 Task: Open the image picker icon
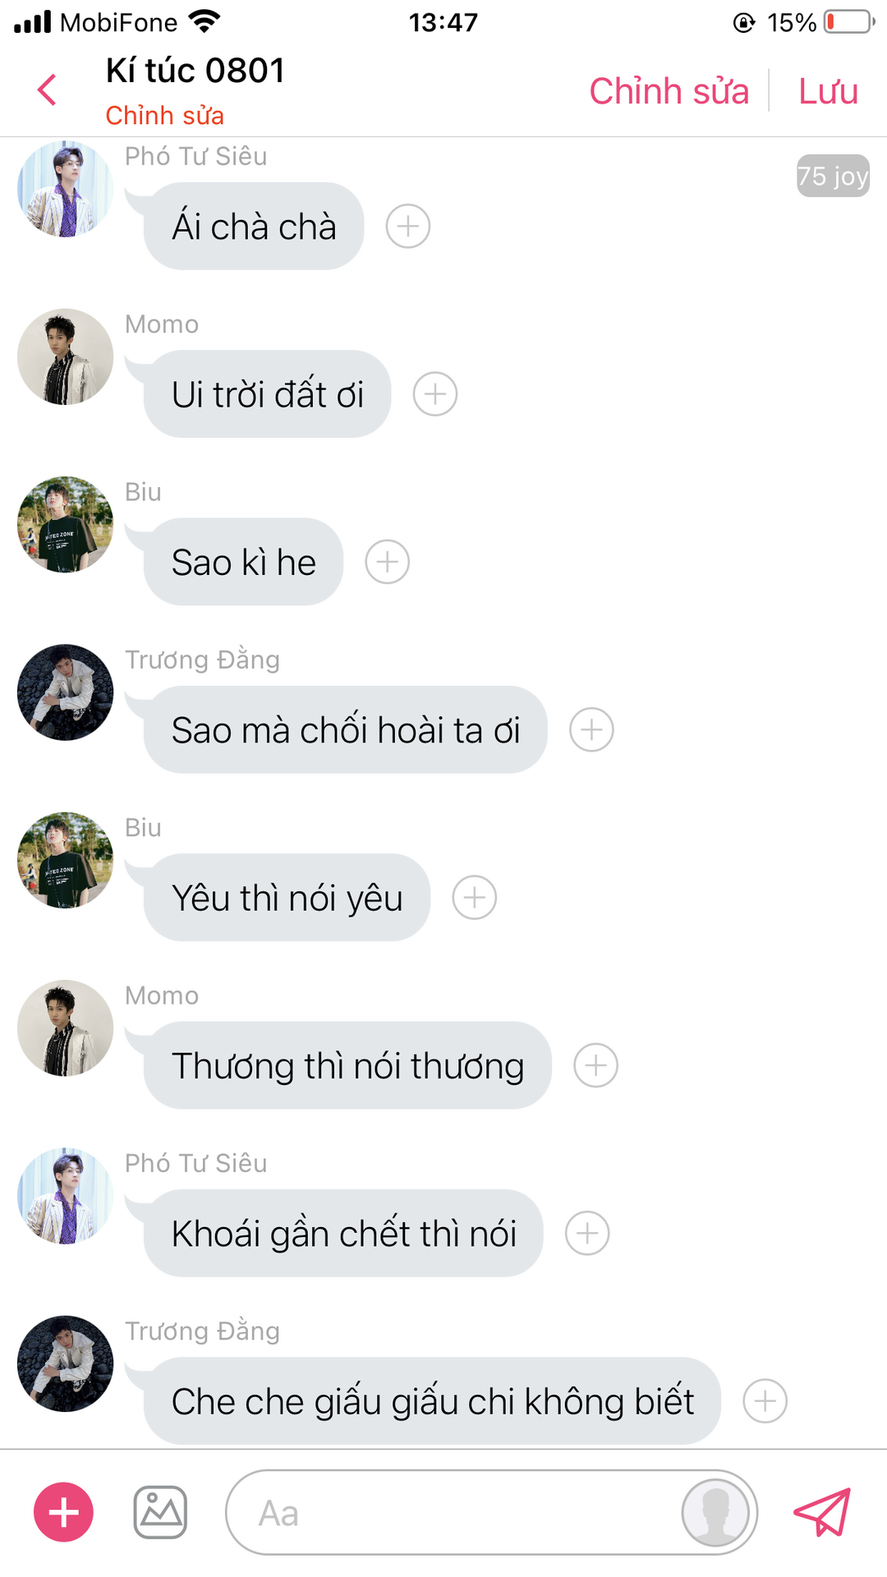(160, 1512)
